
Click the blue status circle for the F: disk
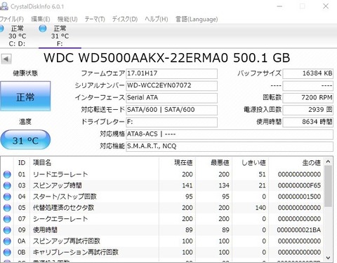point(43,29)
